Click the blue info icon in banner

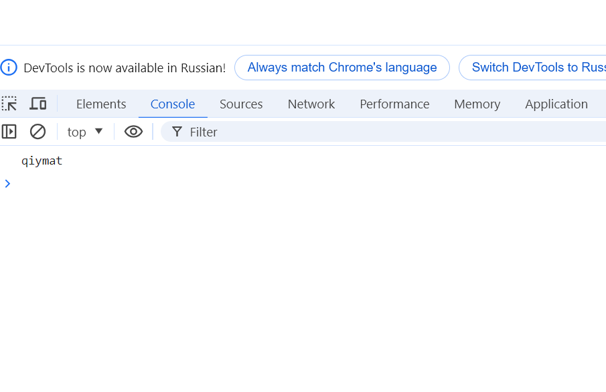coord(9,68)
